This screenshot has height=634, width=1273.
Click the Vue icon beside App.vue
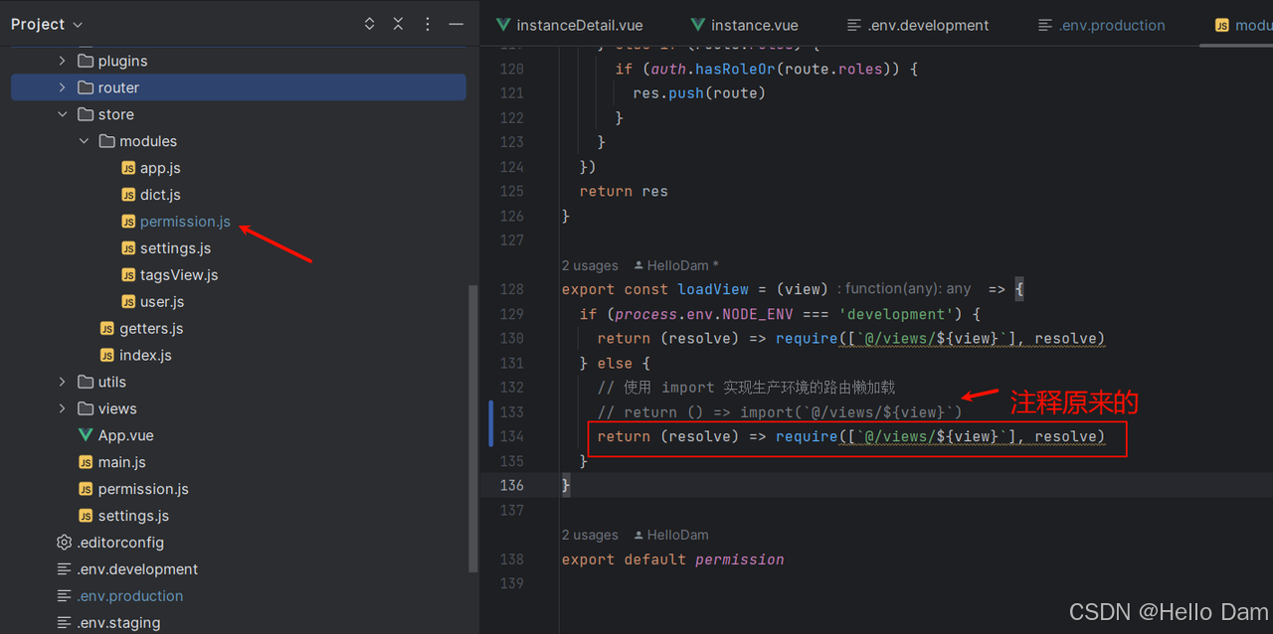[86, 435]
